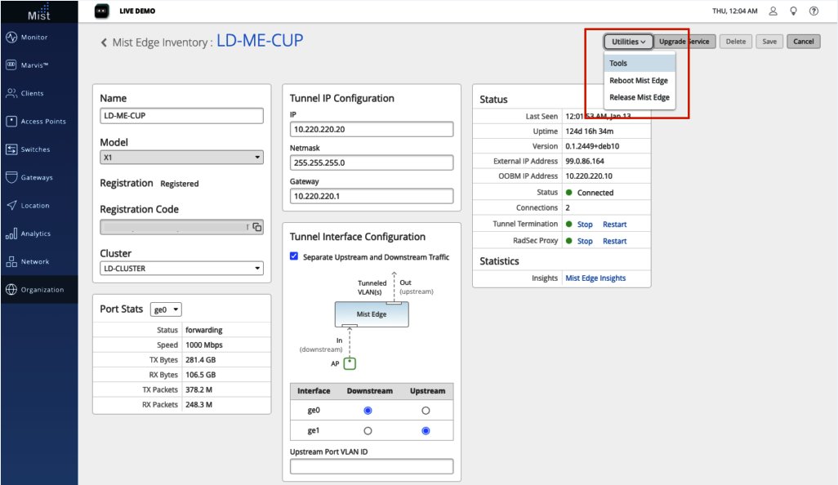Open the user account icon
This screenshot has height=485, width=838.
tap(773, 11)
